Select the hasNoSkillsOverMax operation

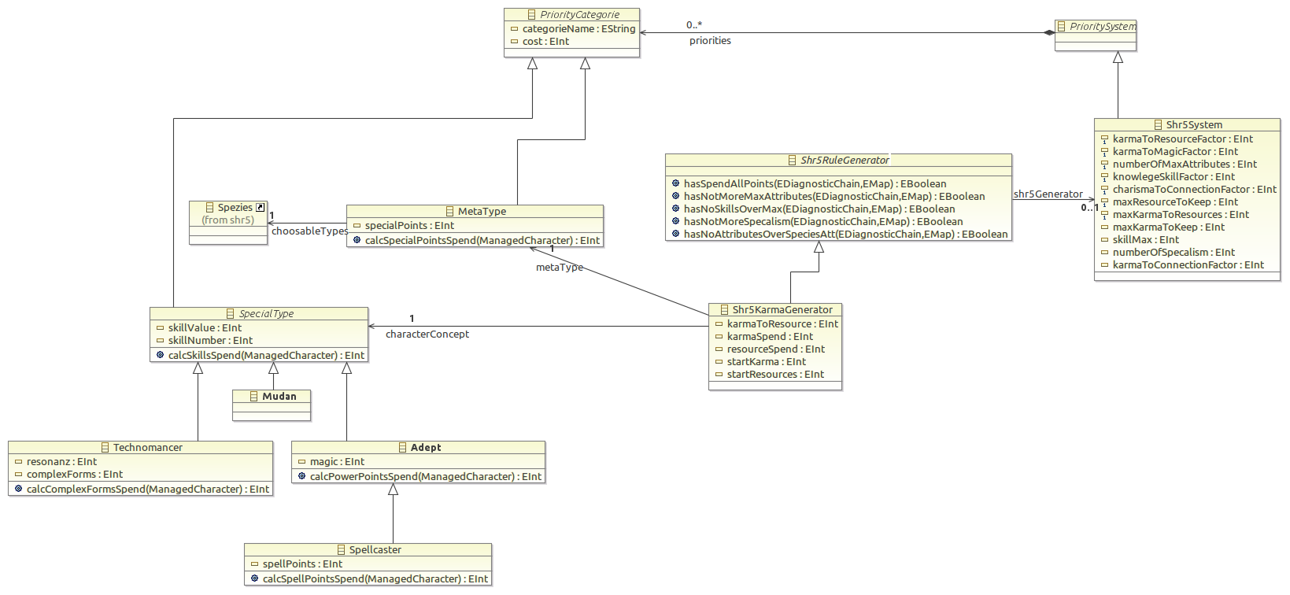point(819,209)
